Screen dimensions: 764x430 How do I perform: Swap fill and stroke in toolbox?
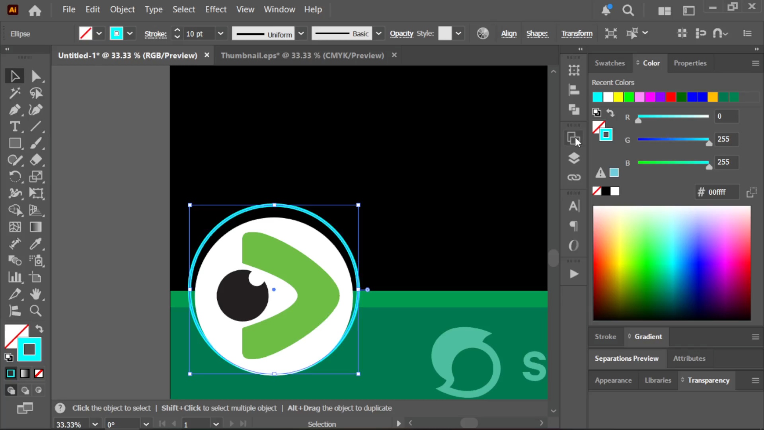[x=39, y=329]
